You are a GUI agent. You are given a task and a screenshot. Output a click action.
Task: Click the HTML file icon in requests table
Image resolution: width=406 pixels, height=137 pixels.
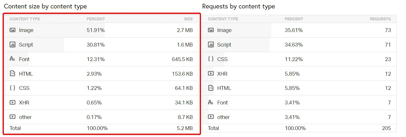211,88
